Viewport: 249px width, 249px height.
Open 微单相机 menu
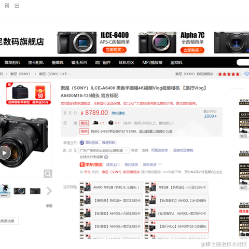(x=12, y=63)
